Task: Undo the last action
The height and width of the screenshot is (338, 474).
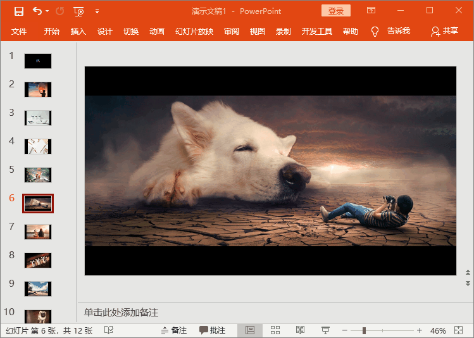Action: (x=37, y=11)
